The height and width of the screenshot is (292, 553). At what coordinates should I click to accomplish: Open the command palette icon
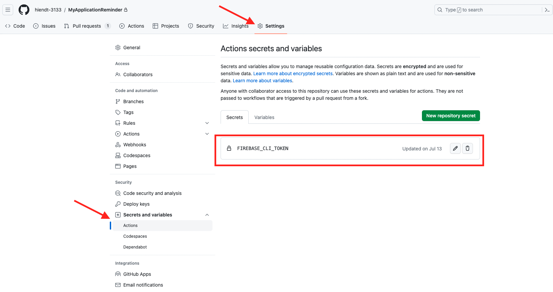click(x=547, y=10)
